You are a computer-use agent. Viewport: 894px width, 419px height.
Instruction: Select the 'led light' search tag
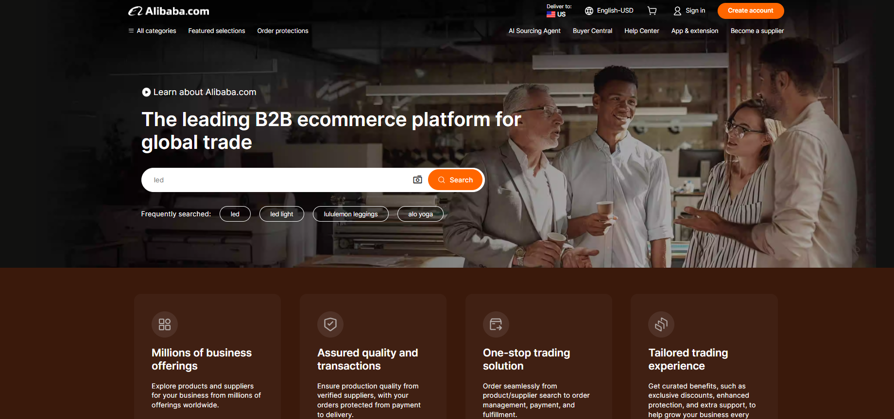click(x=282, y=214)
